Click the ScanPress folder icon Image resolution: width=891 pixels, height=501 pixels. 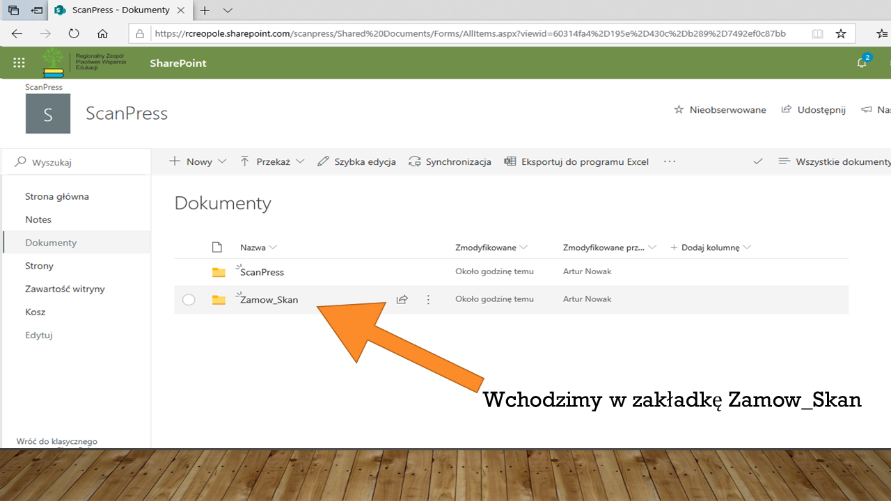click(219, 272)
